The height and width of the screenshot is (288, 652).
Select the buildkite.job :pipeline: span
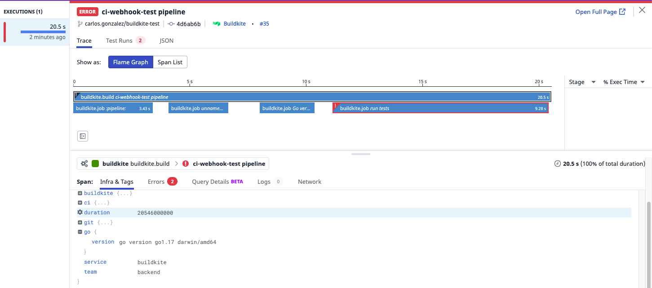(113, 108)
